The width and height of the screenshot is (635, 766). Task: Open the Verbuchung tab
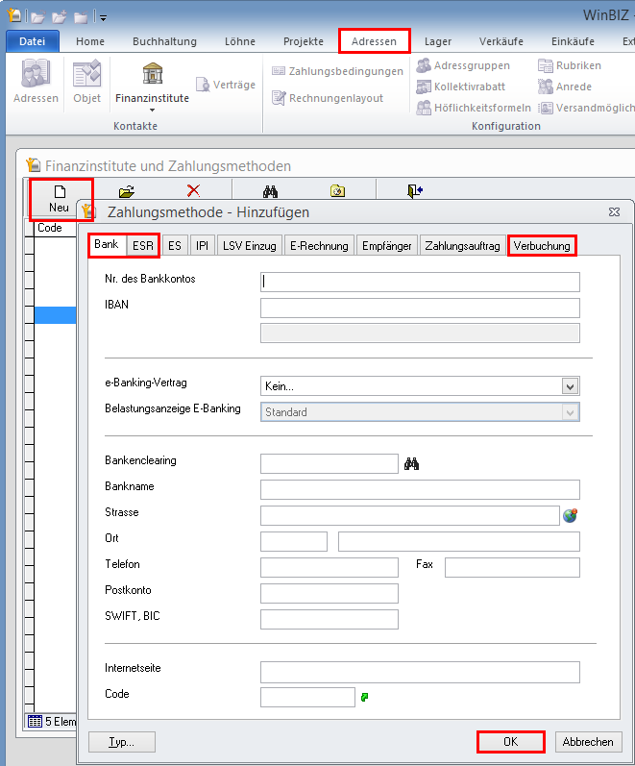pyautogui.click(x=542, y=246)
